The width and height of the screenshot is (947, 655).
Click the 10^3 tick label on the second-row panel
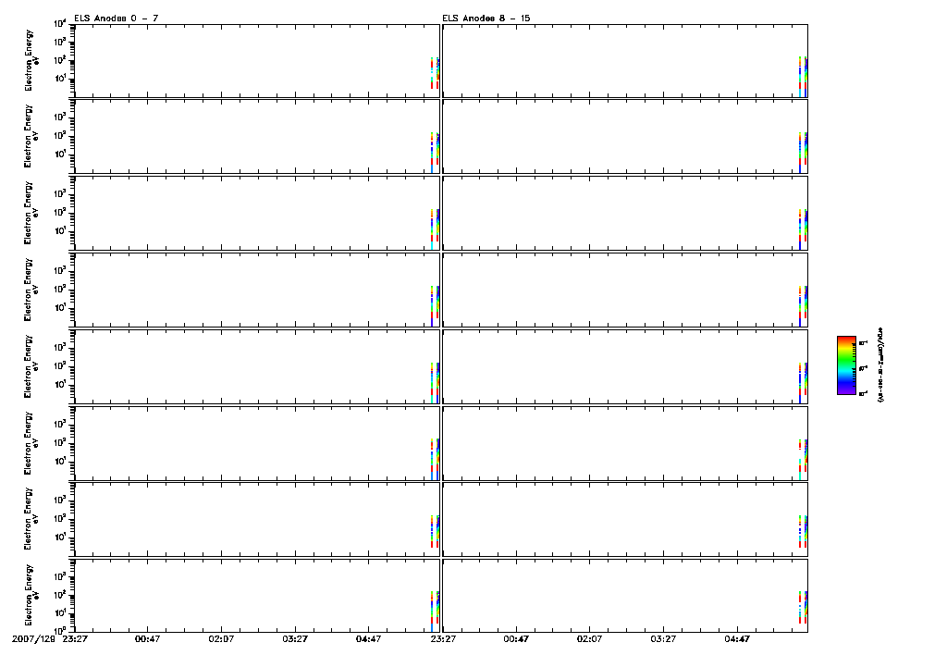(60, 117)
